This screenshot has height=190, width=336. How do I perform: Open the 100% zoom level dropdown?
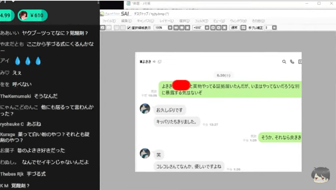coord(170,28)
